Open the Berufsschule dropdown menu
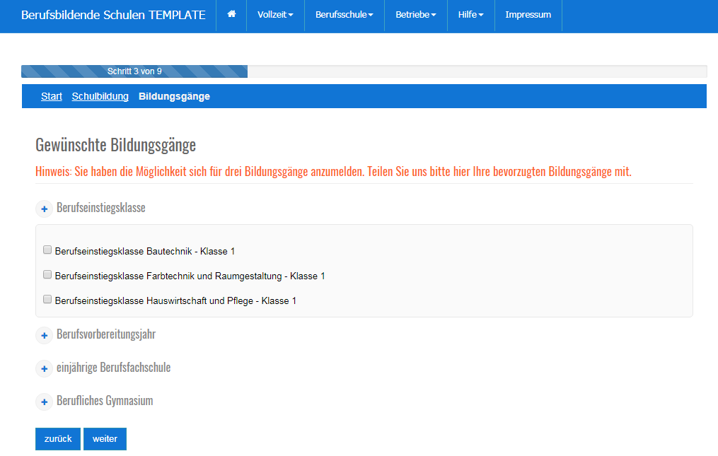The image size is (718, 456). pos(344,15)
